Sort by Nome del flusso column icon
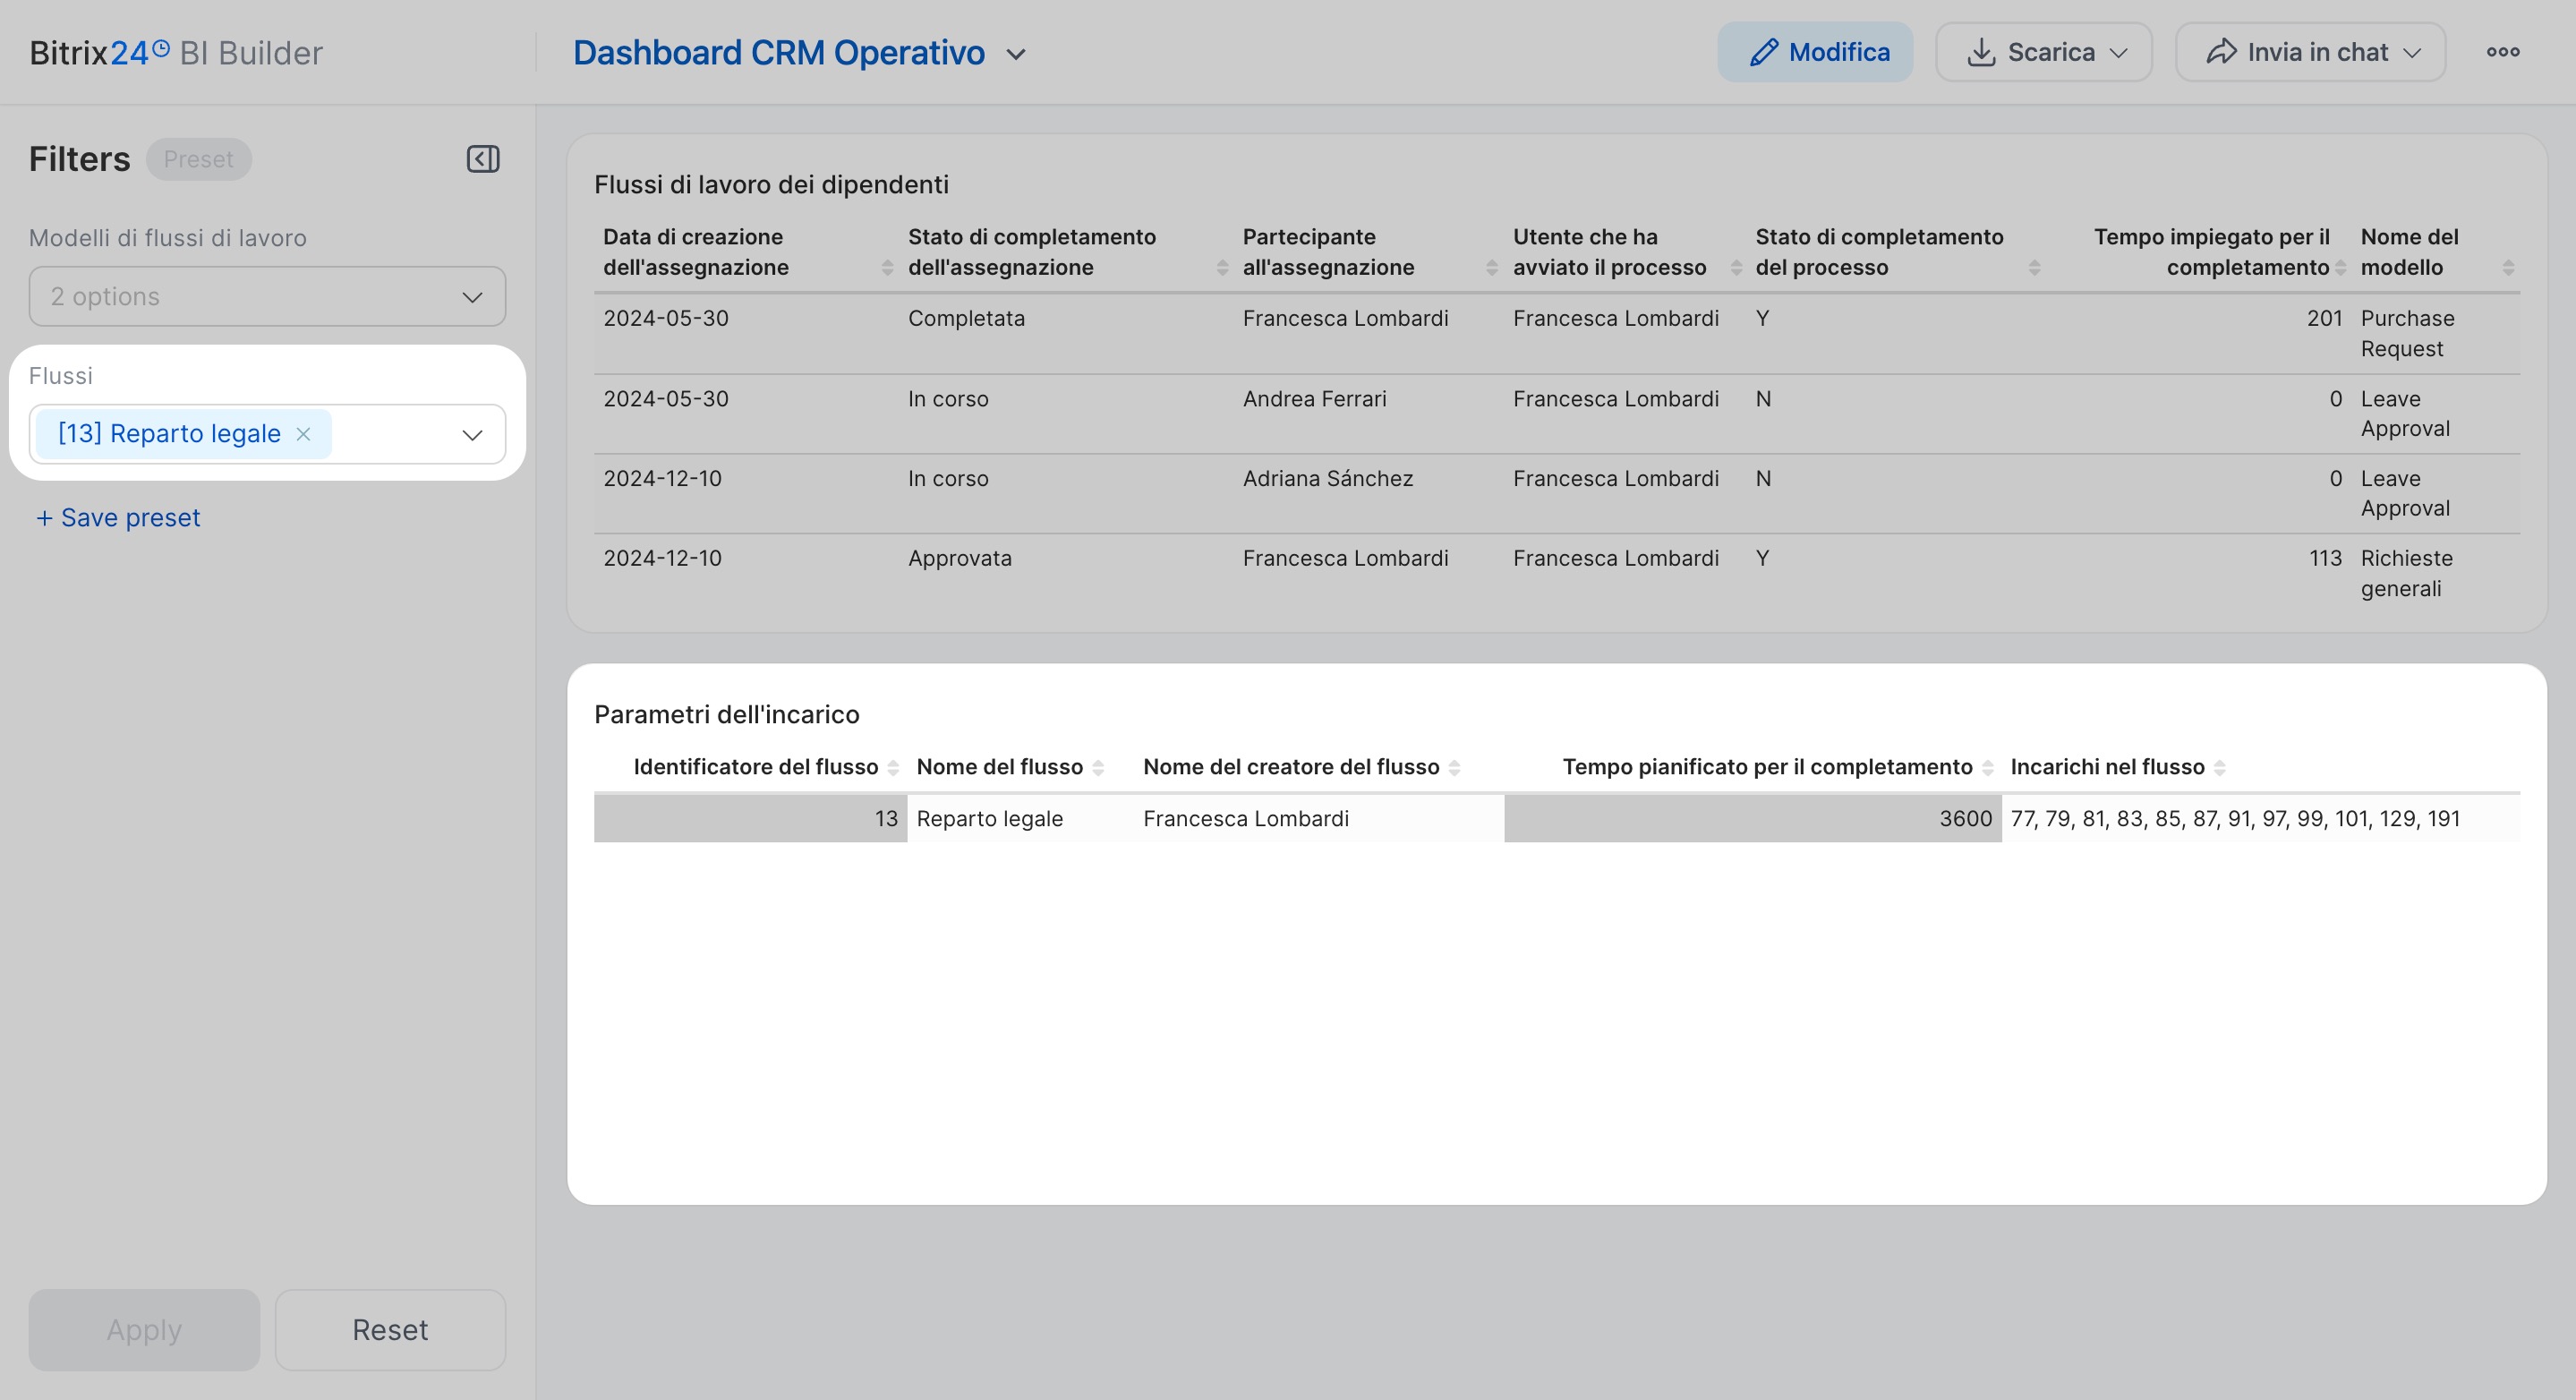The height and width of the screenshot is (1400, 2576). (1098, 768)
